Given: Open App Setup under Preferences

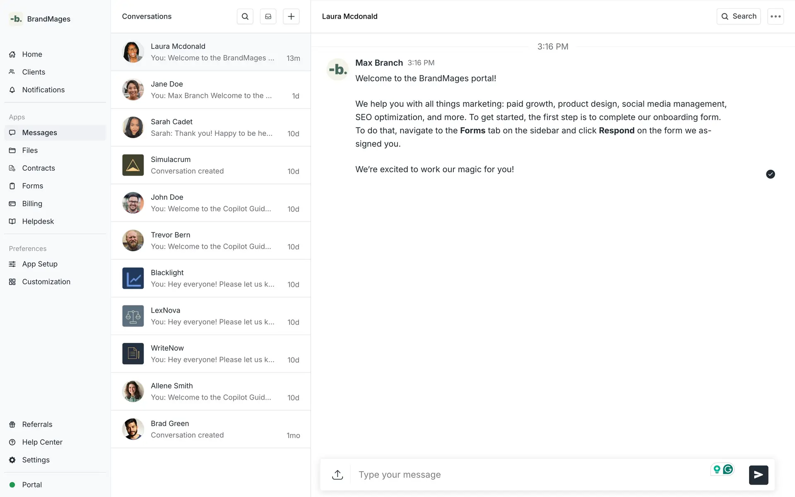Looking at the screenshot, I should 40,264.
